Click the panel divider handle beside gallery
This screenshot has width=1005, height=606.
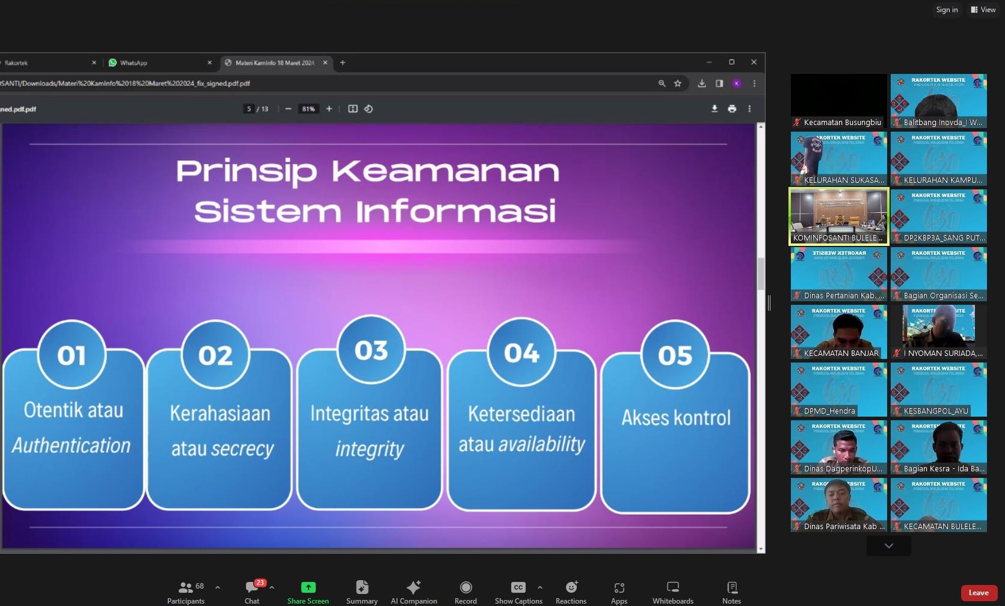point(769,303)
